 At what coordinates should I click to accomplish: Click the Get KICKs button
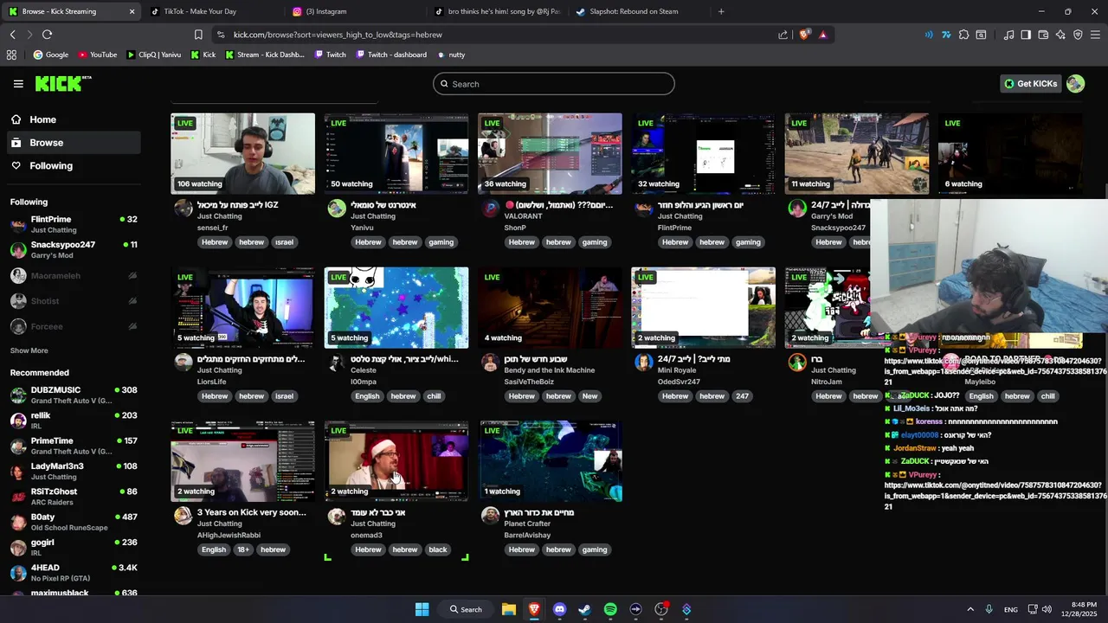point(1030,84)
